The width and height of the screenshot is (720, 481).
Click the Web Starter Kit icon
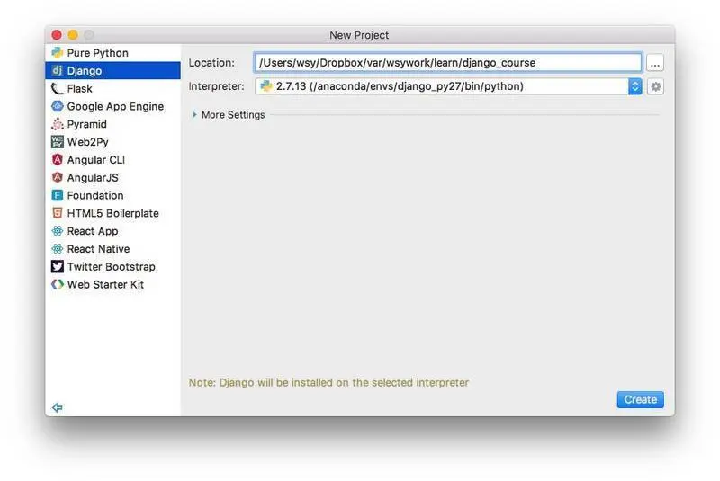(58, 284)
